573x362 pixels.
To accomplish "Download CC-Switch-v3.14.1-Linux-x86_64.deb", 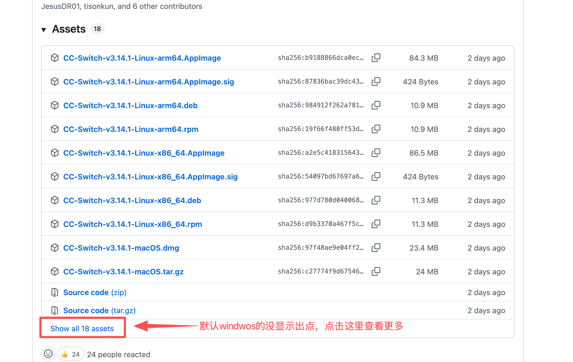I will point(132,200).
